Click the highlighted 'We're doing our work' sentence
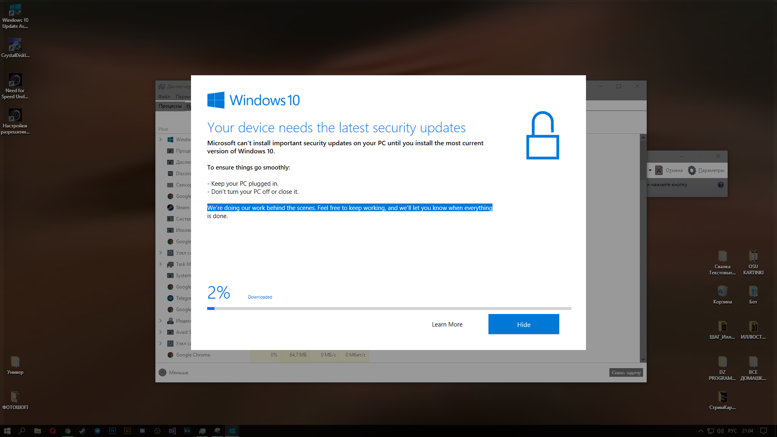777x437 pixels. 350,208
